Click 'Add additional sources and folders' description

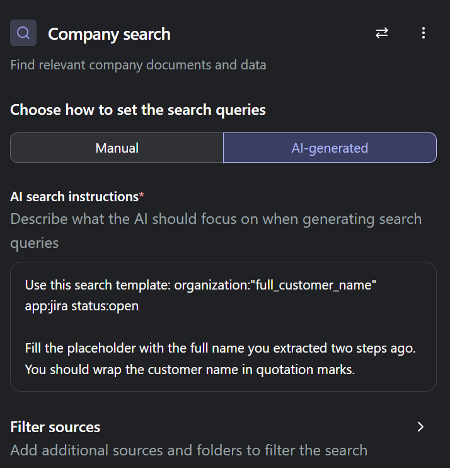pos(189,450)
